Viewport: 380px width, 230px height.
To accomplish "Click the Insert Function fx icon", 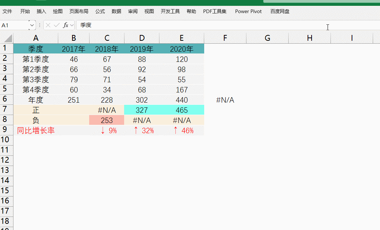I will click(x=66, y=25).
